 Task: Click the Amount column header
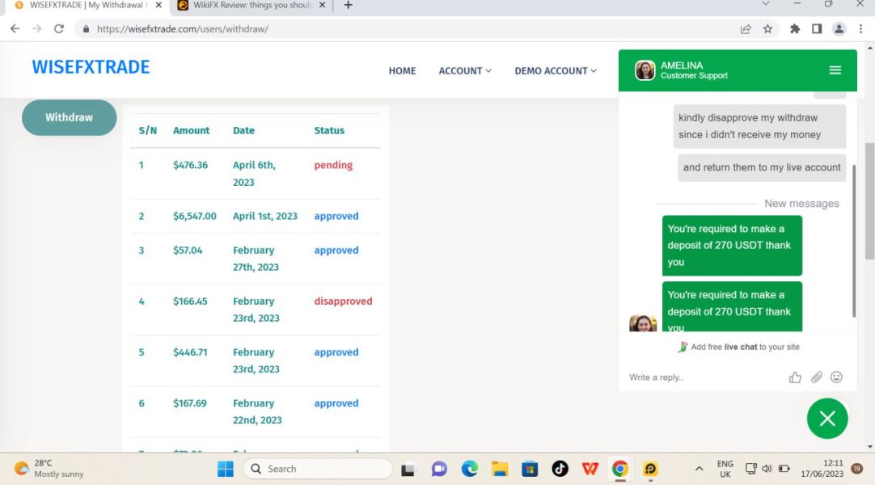tap(192, 130)
